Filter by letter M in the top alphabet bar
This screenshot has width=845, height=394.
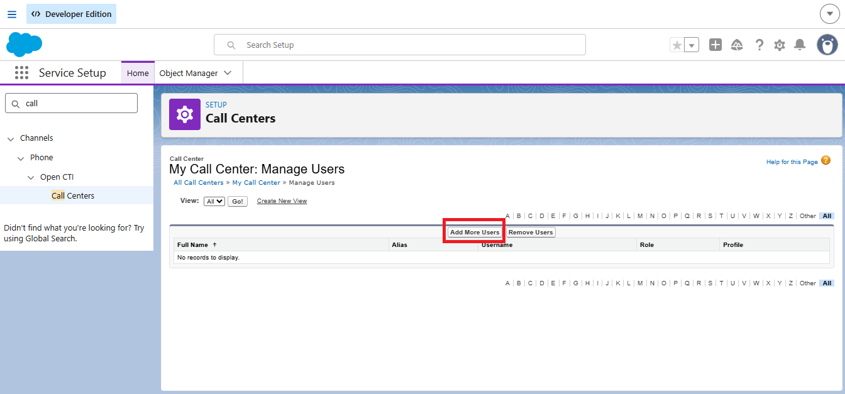click(640, 216)
